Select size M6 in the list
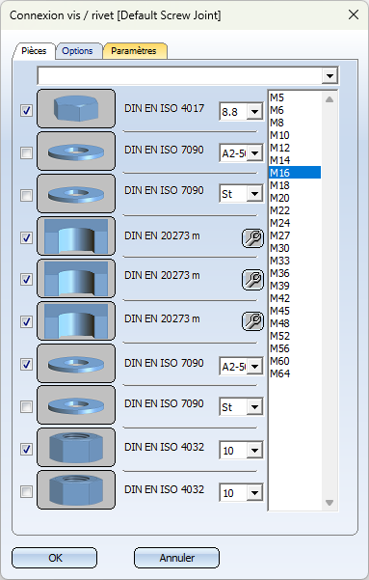Screen dimensions: 369x580 pyautogui.click(x=295, y=110)
